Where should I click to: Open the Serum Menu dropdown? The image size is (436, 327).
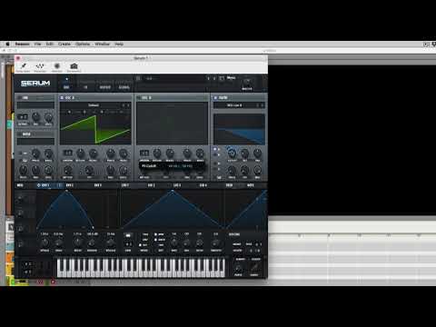[x=231, y=78]
